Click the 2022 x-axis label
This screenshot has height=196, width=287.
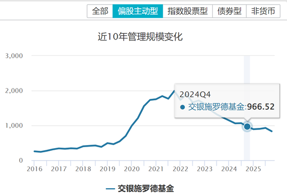tap(181, 169)
